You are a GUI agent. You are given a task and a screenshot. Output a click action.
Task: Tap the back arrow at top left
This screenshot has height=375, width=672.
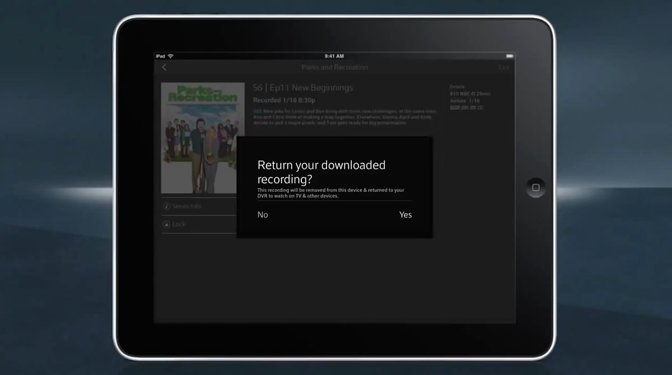164,67
